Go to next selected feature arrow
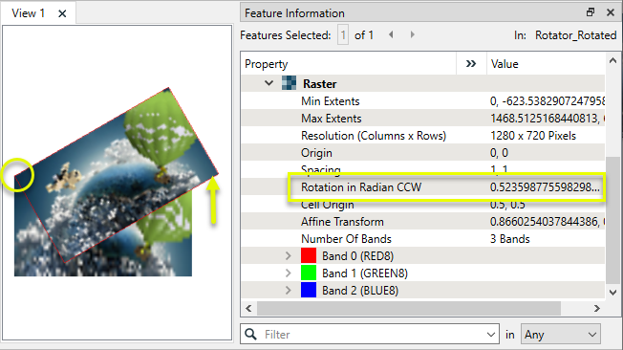This screenshot has width=623, height=350. click(413, 34)
